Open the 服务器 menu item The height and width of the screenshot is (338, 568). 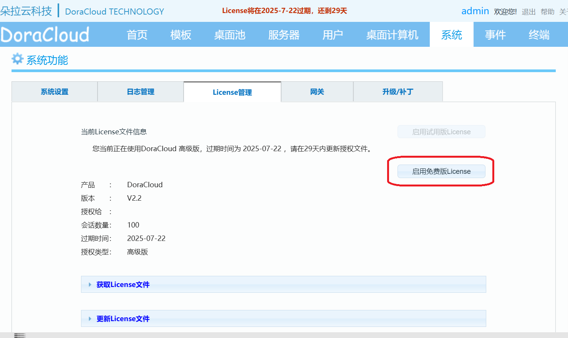pos(284,34)
